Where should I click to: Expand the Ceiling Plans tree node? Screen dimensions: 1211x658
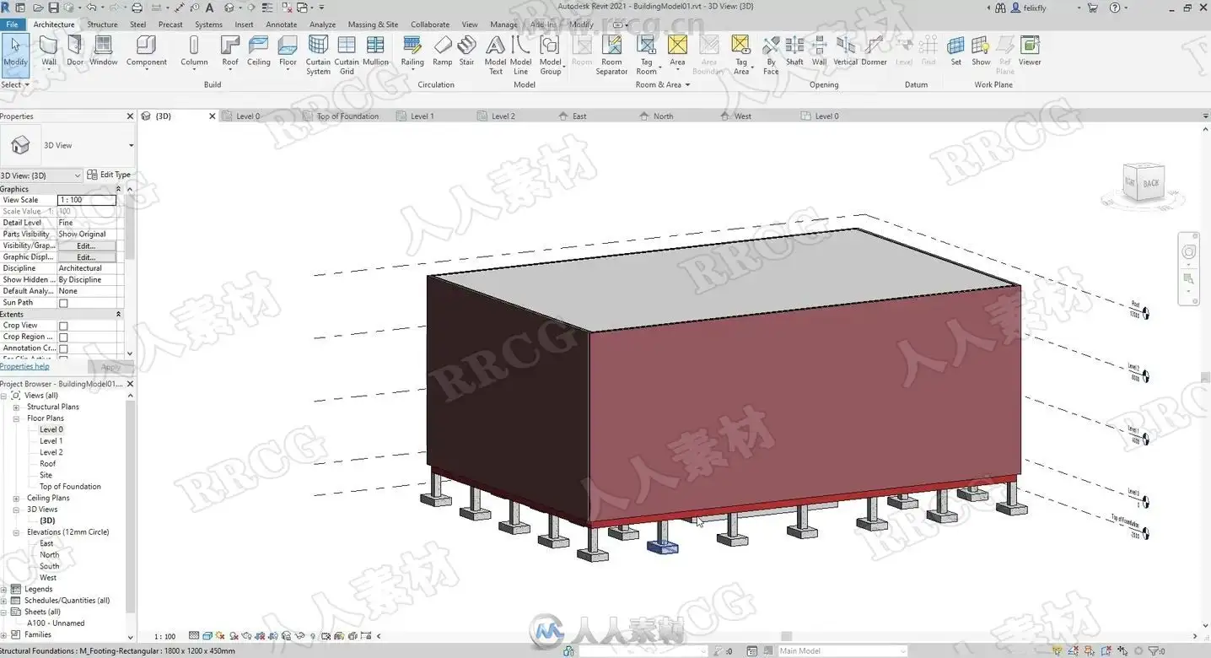coord(16,498)
